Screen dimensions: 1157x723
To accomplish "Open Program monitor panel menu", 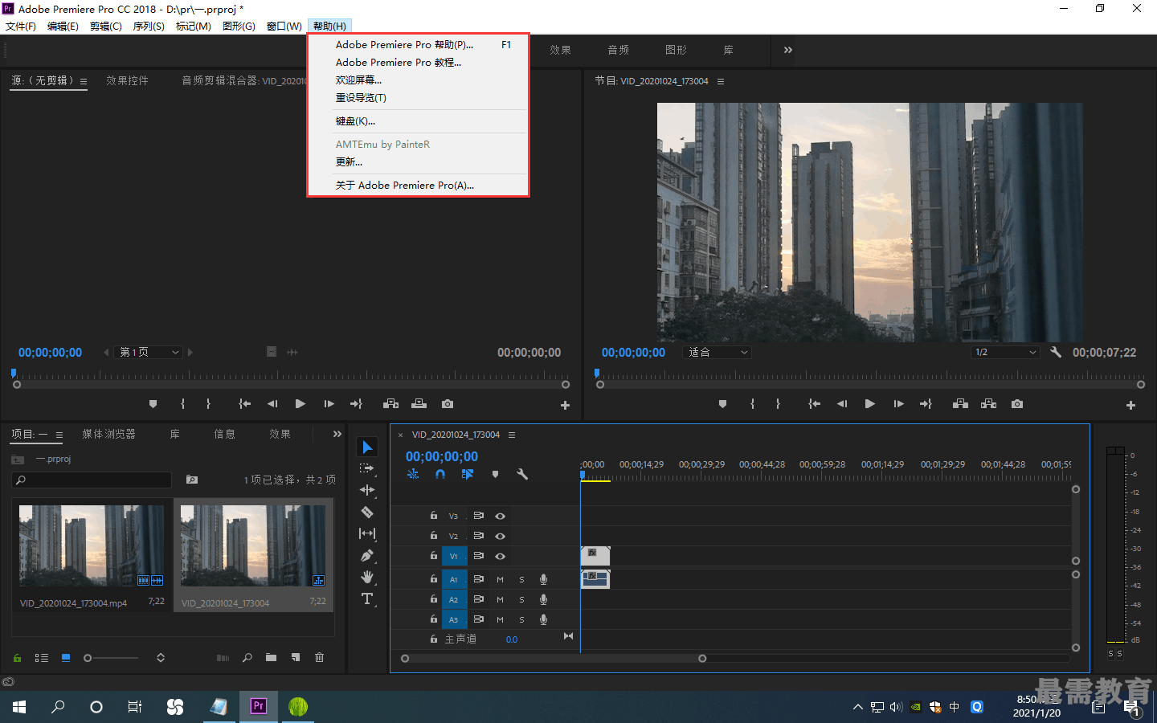I will [x=721, y=81].
